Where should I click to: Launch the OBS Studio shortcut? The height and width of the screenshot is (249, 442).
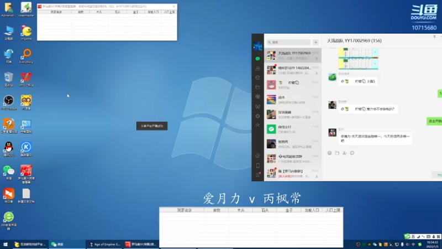point(8,102)
